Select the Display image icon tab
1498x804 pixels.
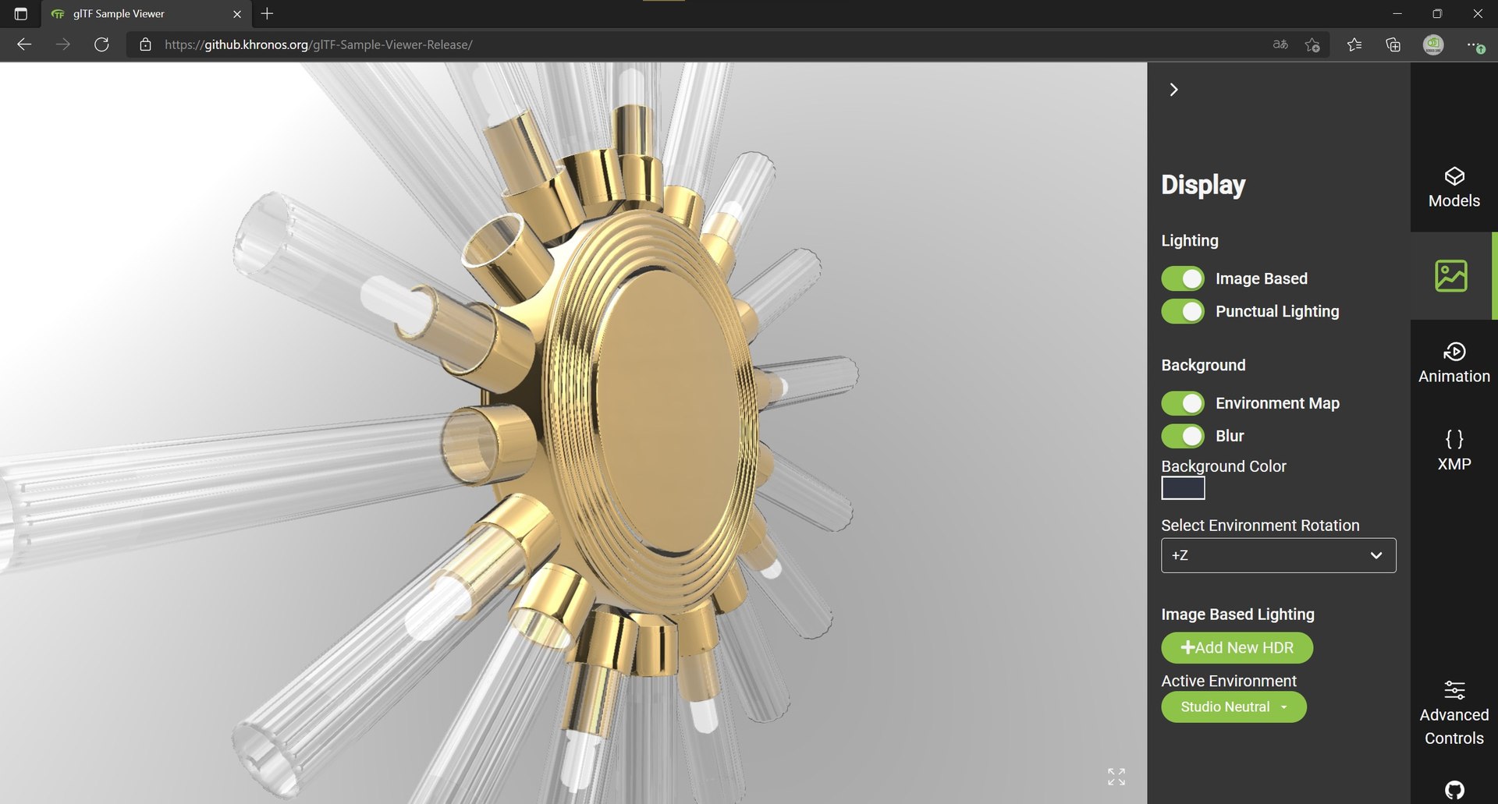[1451, 276]
